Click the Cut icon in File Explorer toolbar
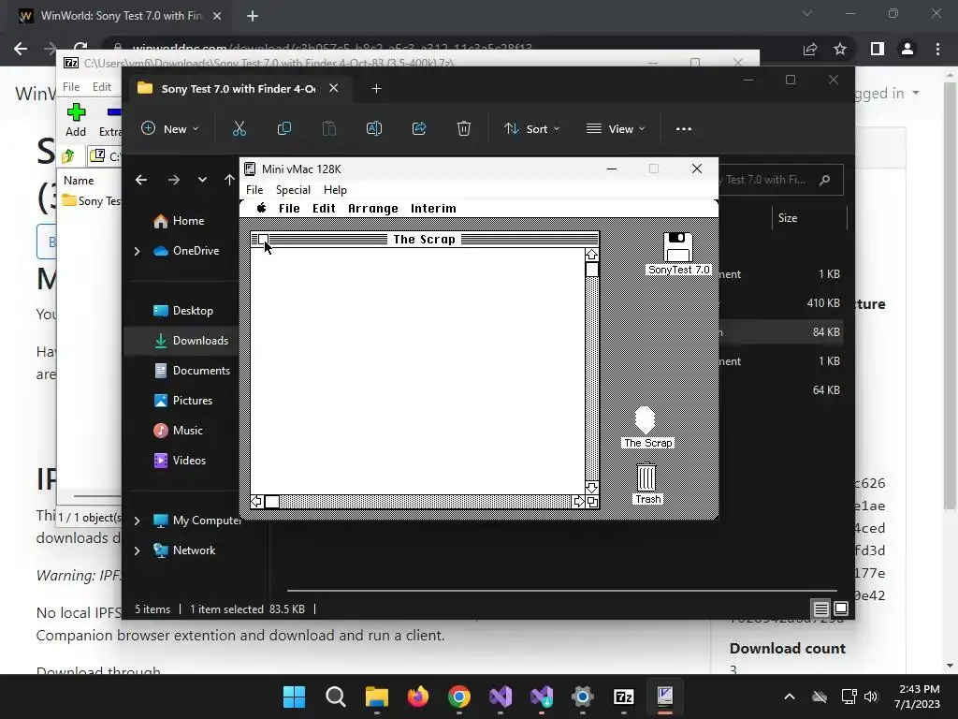The width and height of the screenshot is (958, 719). tap(239, 128)
